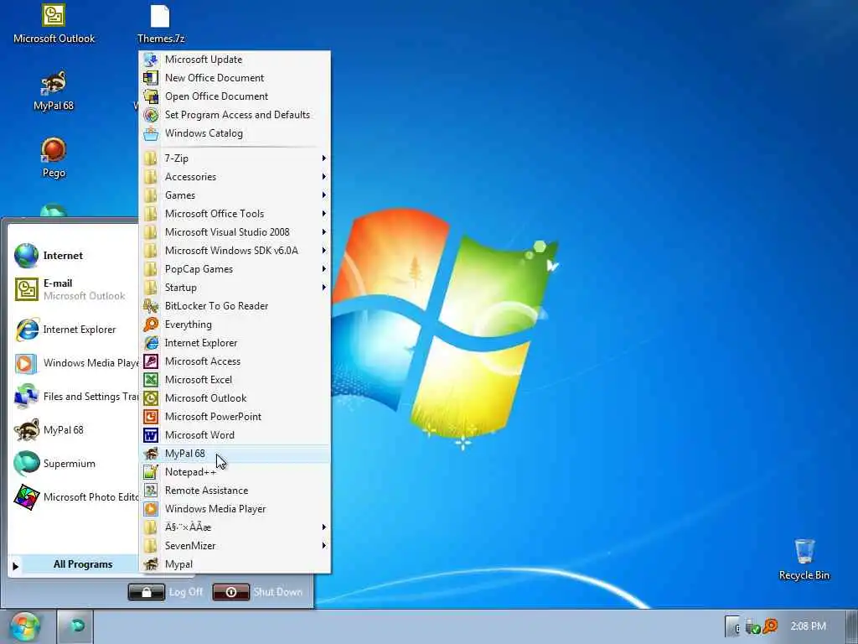The height and width of the screenshot is (644, 858).
Task: Open E-mail Microsoft Outlook pinned item
Action: point(74,289)
